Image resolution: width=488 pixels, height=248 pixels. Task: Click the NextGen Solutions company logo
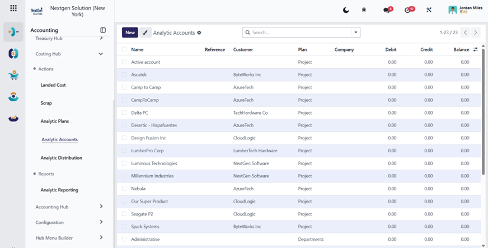37,11
